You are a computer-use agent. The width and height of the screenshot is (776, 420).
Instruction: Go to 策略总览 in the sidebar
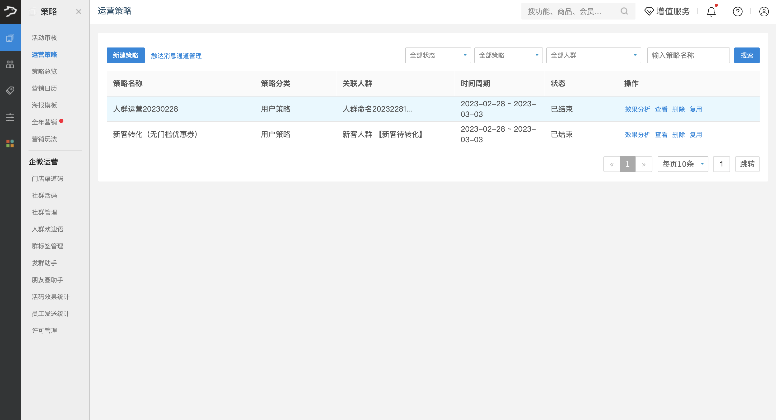click(44, 71)
